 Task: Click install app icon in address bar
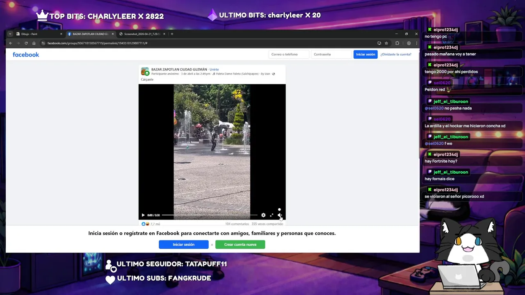[379, 43]
